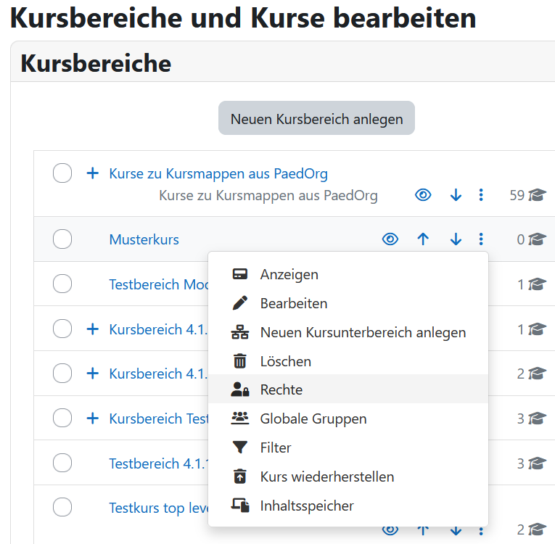Screen dimensions: 555x544
Task: Open the Testkurs top level link
Action: point(159,508)
